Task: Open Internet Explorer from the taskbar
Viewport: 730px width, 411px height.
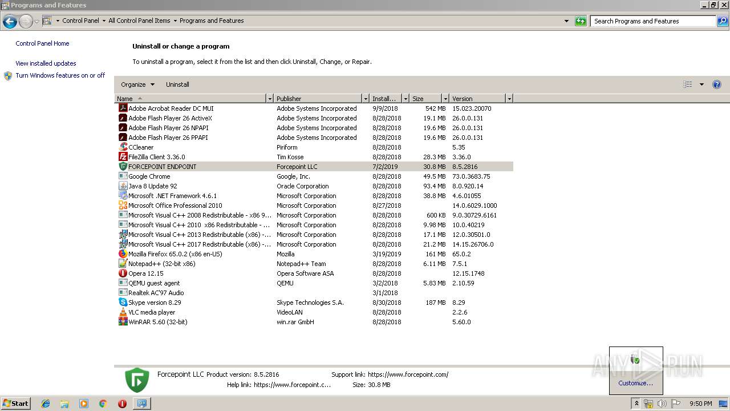Action: (x=46, y=404)
